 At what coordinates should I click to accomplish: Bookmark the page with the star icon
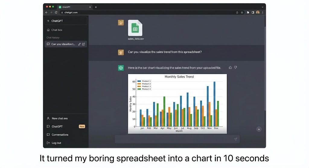242,12
